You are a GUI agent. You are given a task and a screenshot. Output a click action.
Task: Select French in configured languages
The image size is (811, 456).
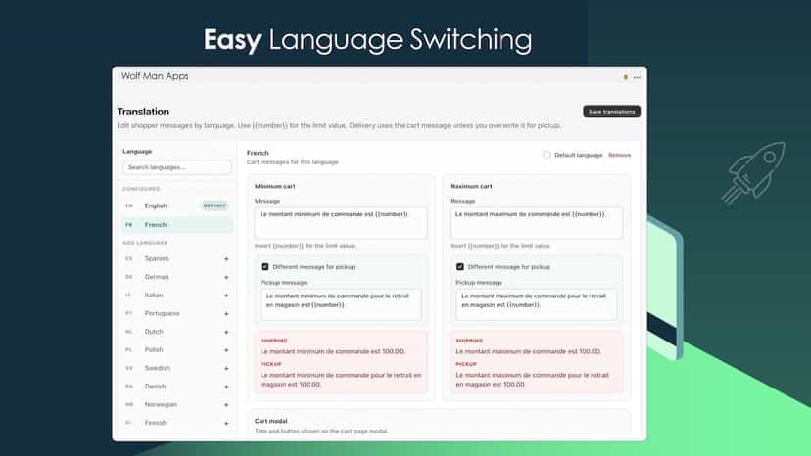[x=177, y=225]
